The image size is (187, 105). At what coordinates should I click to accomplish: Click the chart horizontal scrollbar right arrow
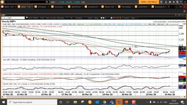[182, 97]
